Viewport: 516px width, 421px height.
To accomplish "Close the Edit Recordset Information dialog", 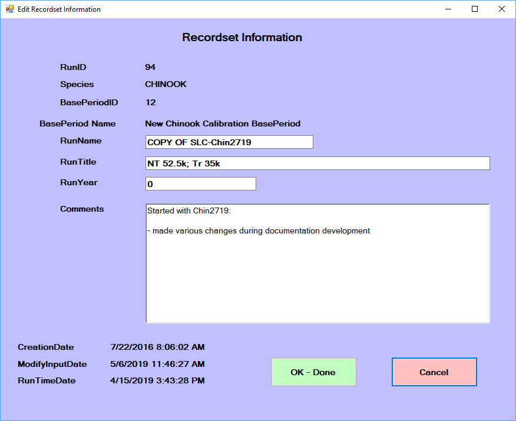I will tap(502, 9).
